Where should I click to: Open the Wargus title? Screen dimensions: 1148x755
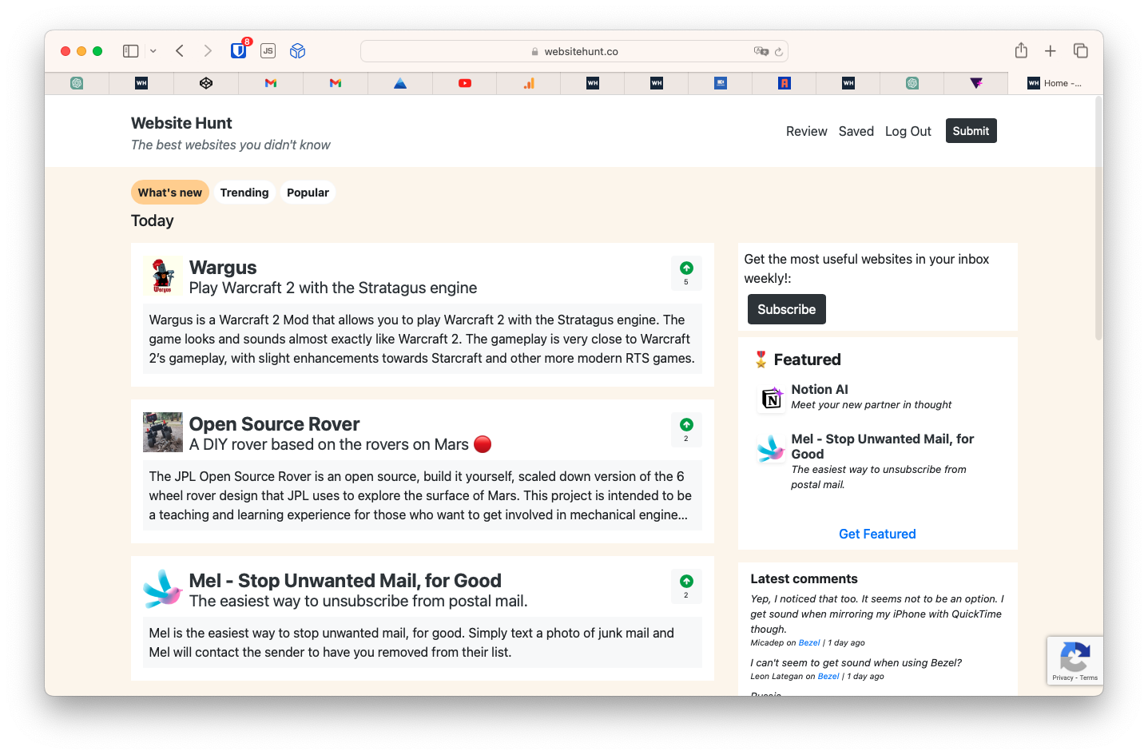(x=223, y=268)
